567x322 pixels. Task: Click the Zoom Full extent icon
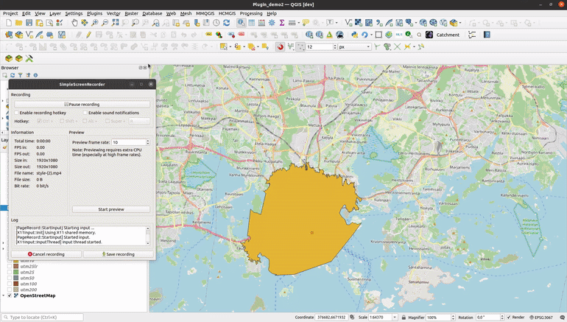click(x=115, y=23)
